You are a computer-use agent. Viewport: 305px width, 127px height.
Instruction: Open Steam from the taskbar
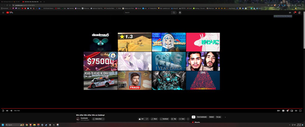[46, 125]
